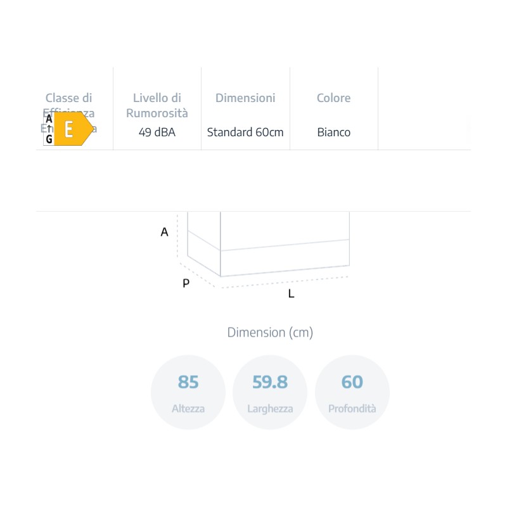This screenshot has width=507, height=507.
Task: Click the Dimension (cm) heading
Action: click(270, 332)
